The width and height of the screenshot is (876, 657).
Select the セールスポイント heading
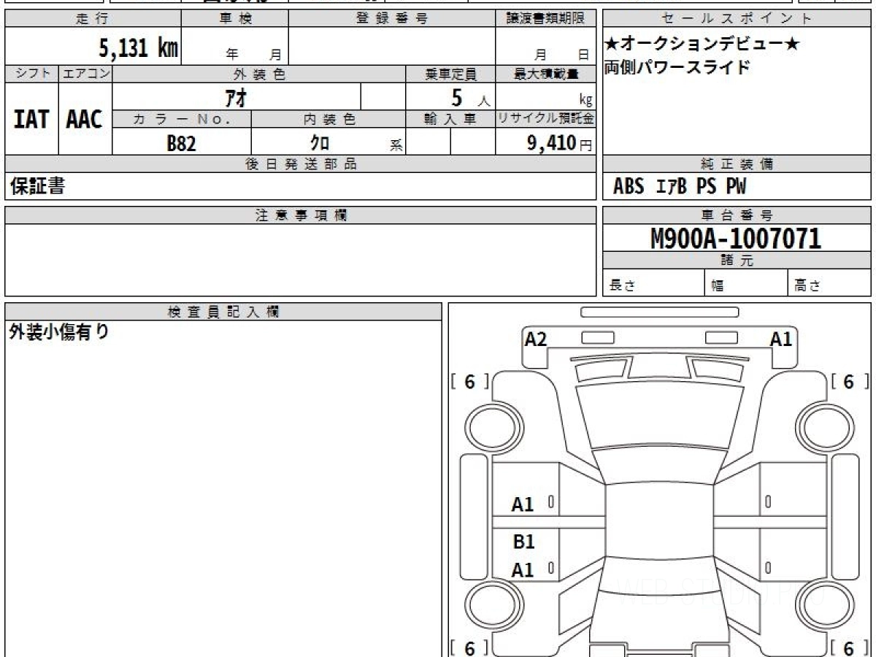(x=737, y=19)
